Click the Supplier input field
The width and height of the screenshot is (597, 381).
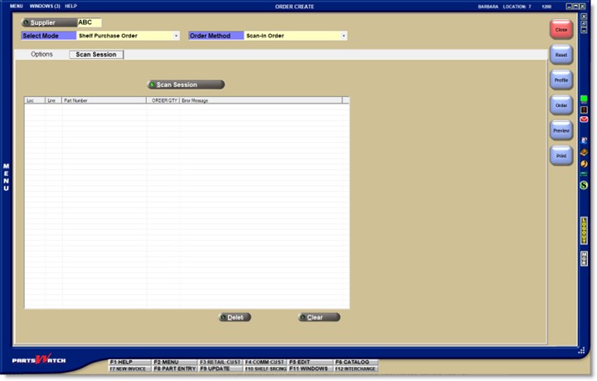click(x=89, y=22)
